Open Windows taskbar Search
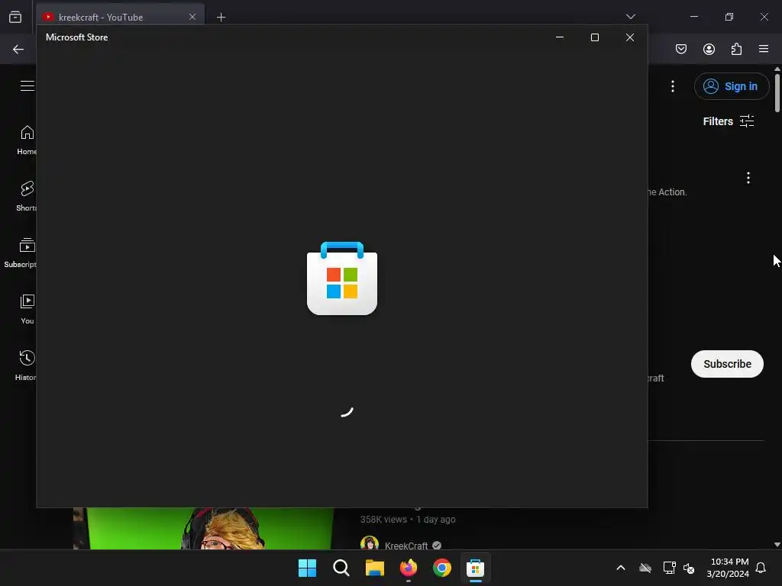Viewport: 782px width, 586px height. coord(341,568)
